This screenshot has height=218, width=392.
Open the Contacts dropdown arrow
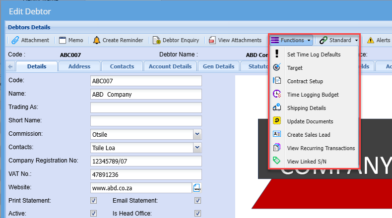[197, 148]
